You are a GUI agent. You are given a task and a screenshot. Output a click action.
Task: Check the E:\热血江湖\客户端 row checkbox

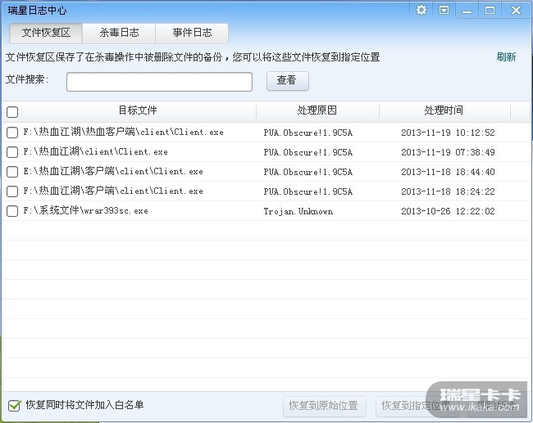point(12,172)
